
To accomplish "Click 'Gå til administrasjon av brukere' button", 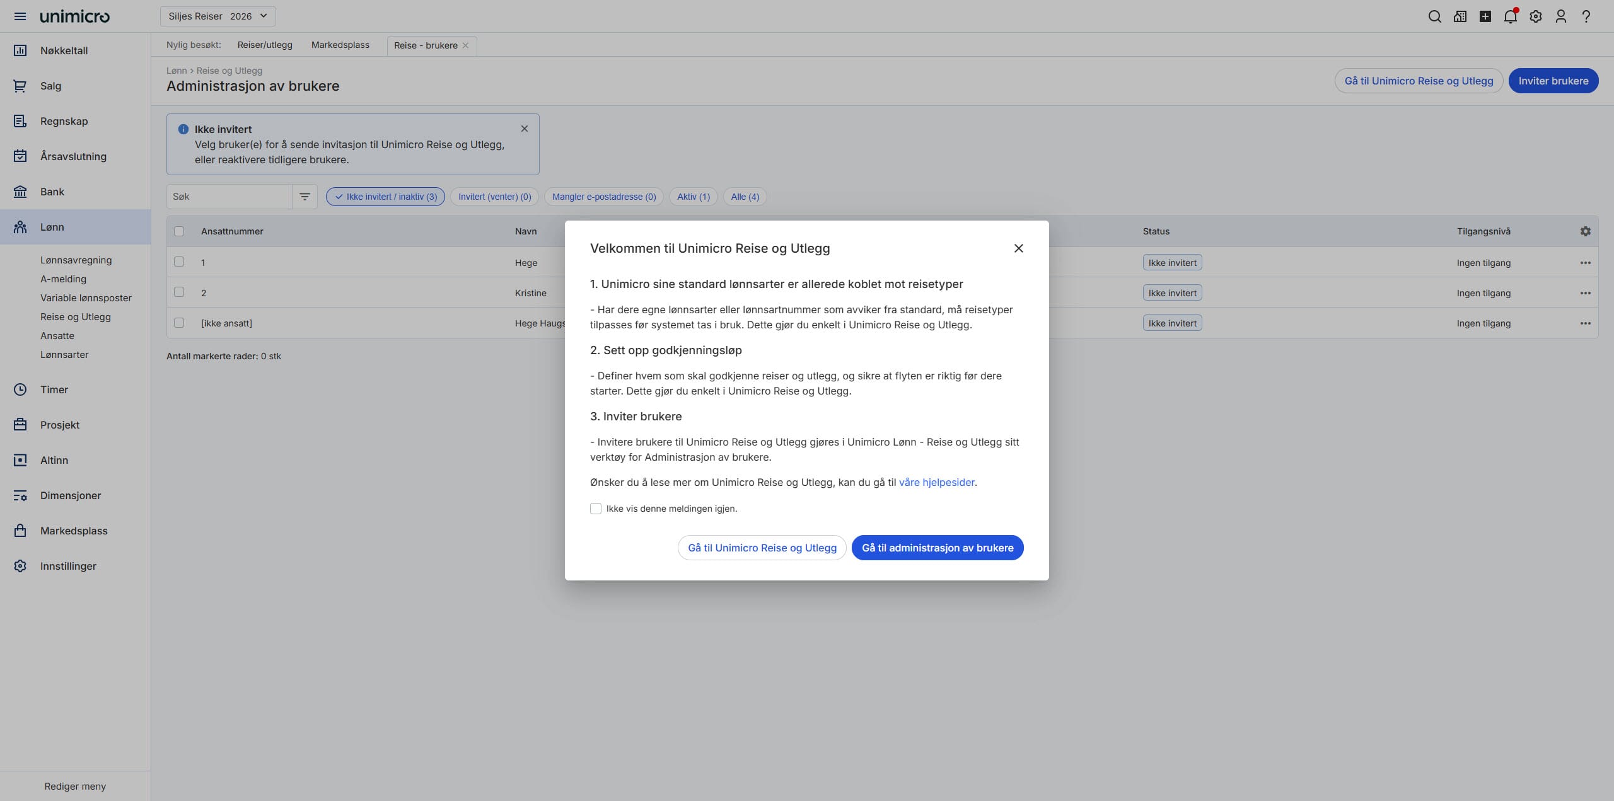I will [938, 548].
